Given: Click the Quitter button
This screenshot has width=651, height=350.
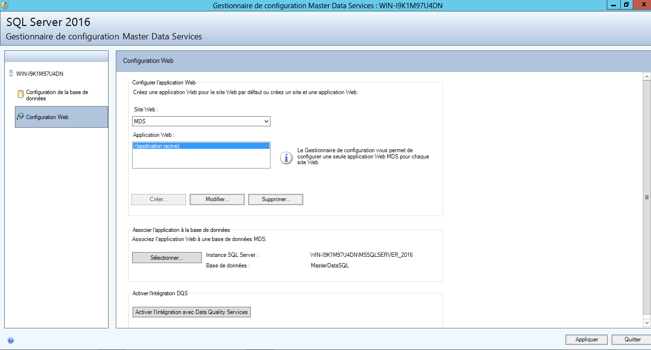Looking at the screenshot, I should (x=632, y=339).
